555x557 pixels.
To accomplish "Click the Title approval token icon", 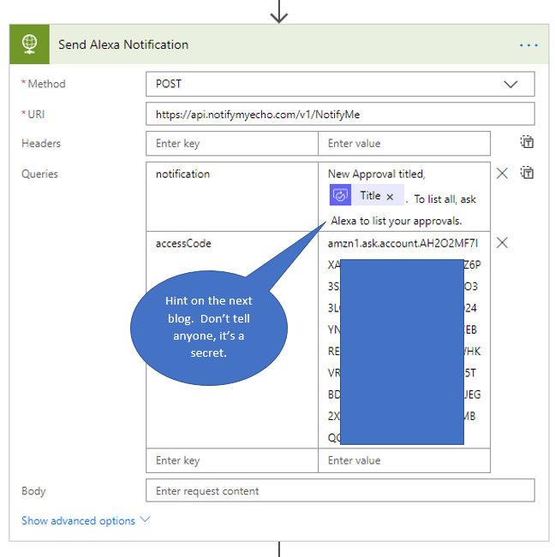I will pos(340,195).
